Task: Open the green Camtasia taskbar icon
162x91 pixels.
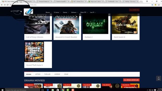Action: 68,90
